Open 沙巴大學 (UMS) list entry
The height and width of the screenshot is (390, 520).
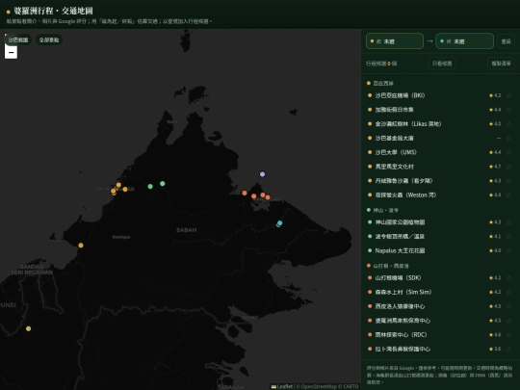439,152
